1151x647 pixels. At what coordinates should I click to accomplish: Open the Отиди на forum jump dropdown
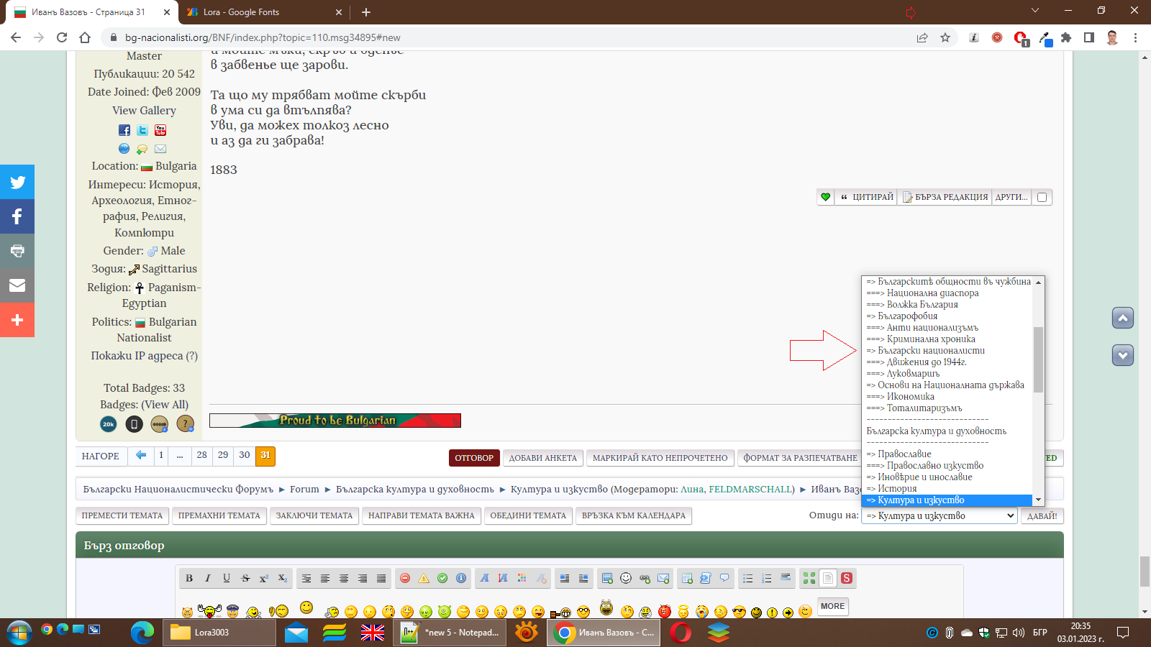coord(939,515)
